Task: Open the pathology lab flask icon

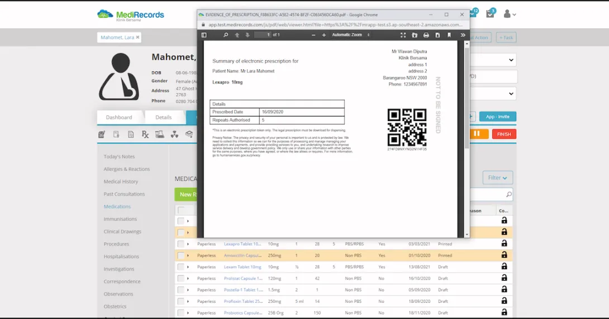Action: pos(160,134)
